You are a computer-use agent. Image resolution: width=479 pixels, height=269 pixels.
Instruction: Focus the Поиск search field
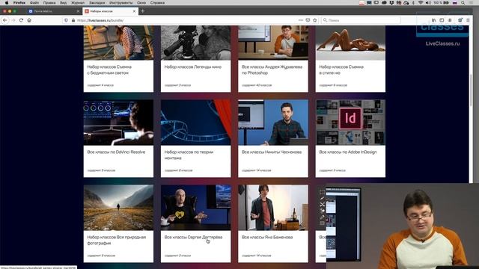coord(361,20)
